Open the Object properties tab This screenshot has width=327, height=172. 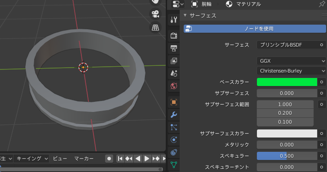coord(174,102)
